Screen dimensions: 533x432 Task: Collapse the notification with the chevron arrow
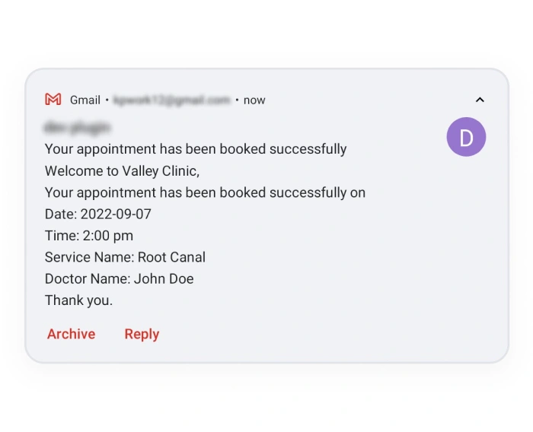coord(480,100)
